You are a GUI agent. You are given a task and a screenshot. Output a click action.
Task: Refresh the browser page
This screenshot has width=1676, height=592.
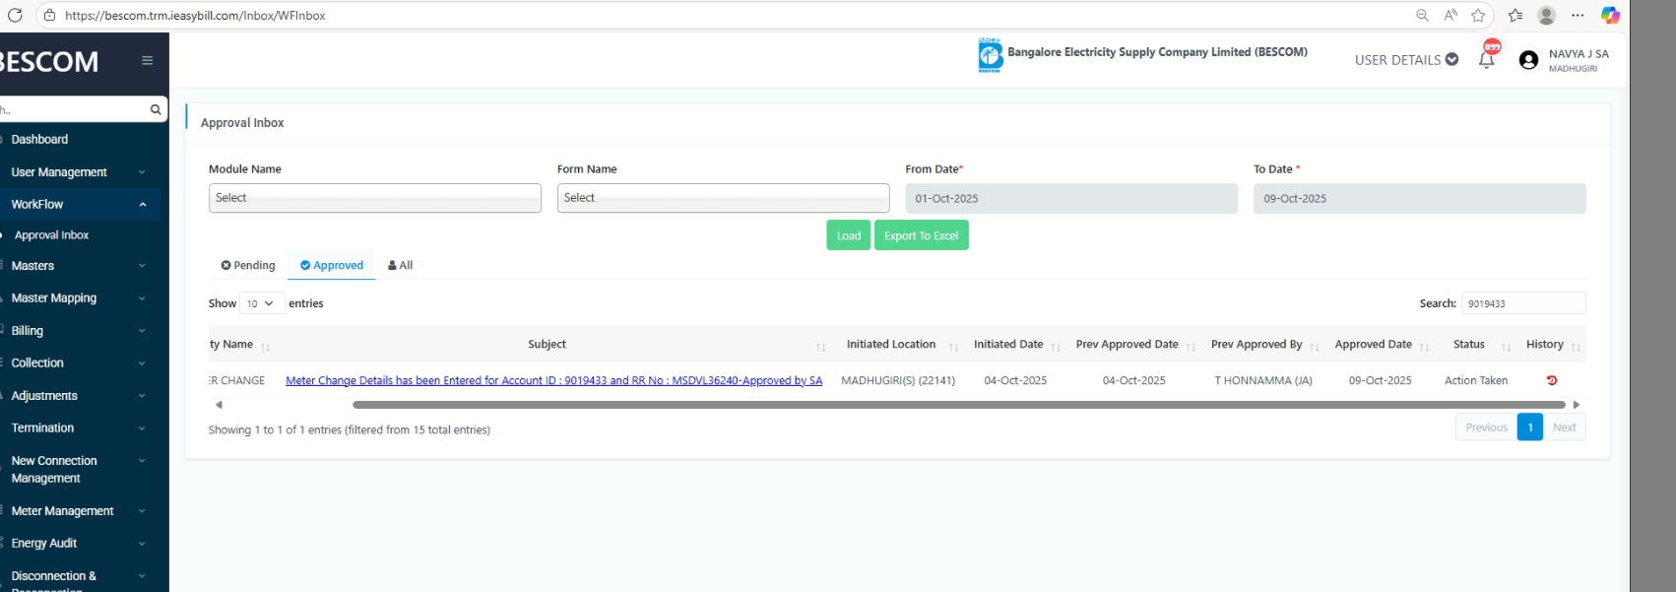pyautogui.click(x=14, y=15)
